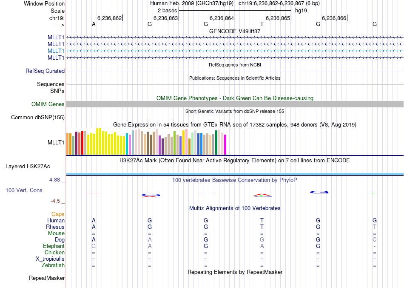The image size is (404, 288).
Task: Click the dash in the Elephant row
Action: (x=374, y=246)
